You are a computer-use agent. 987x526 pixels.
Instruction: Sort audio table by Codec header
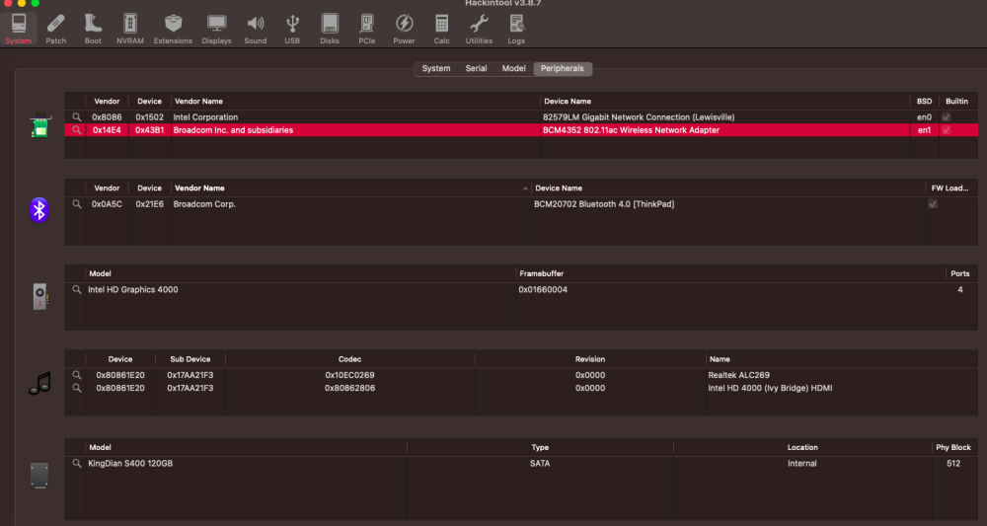[350, 359]
